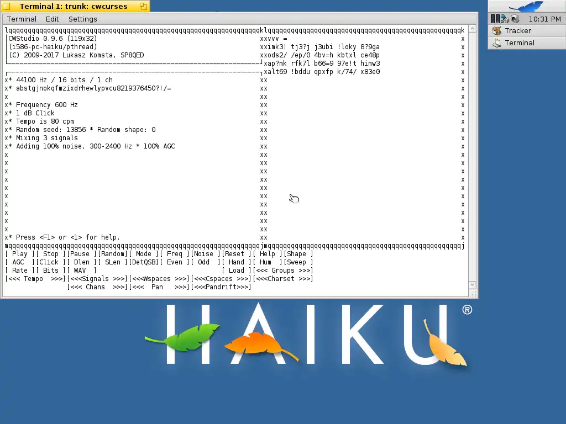The width and height of the screenshot is (566, 424).
Task: Toggle the [ AGC ] button
Action: click(20, 262)
